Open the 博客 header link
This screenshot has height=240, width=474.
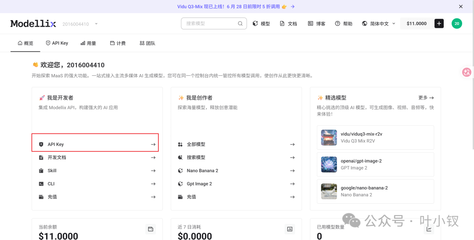(x=316, y=24)
